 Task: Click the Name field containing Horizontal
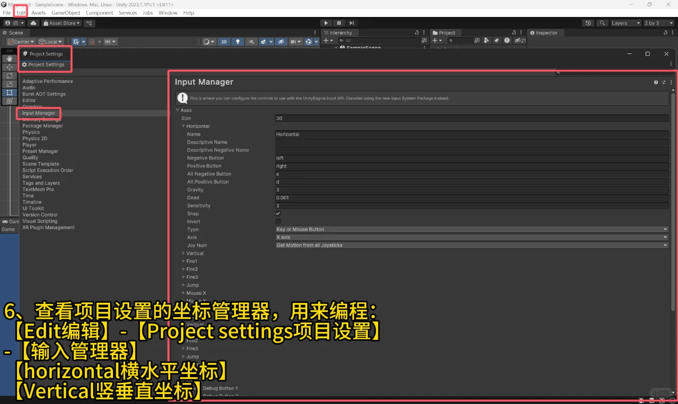(471, 134)
